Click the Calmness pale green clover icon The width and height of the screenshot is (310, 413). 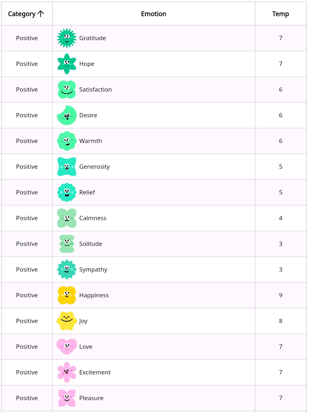[x=67, y=218]
